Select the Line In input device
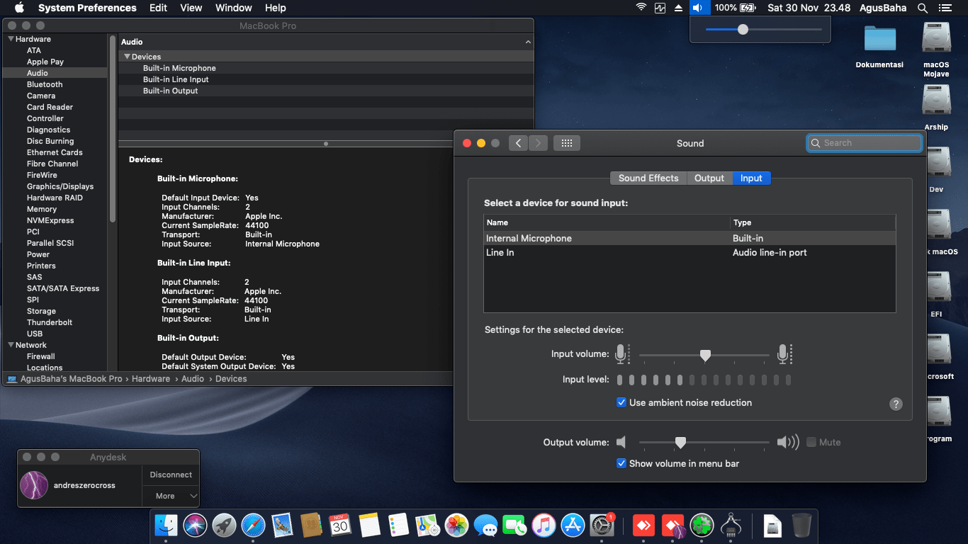Viewport: 968px width, 544px height. coord(690,253)
